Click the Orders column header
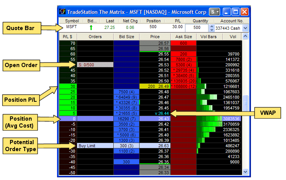Screen dimensions: 286x180 95,37
